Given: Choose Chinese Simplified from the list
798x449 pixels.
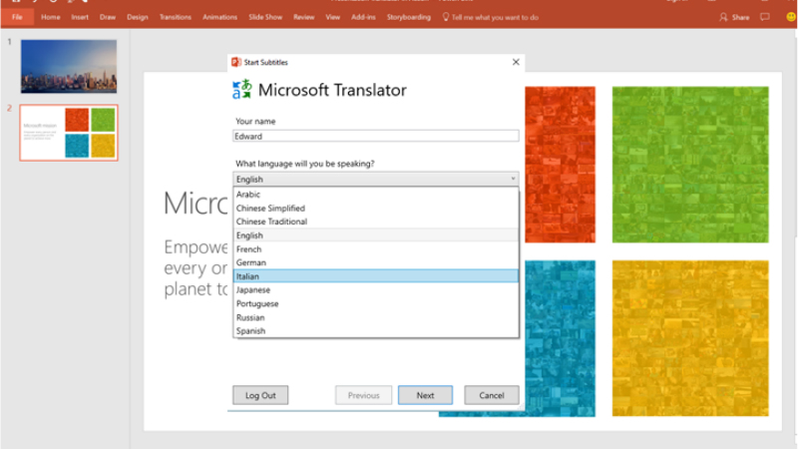Looking at the screenshot, I should [376, 209].
